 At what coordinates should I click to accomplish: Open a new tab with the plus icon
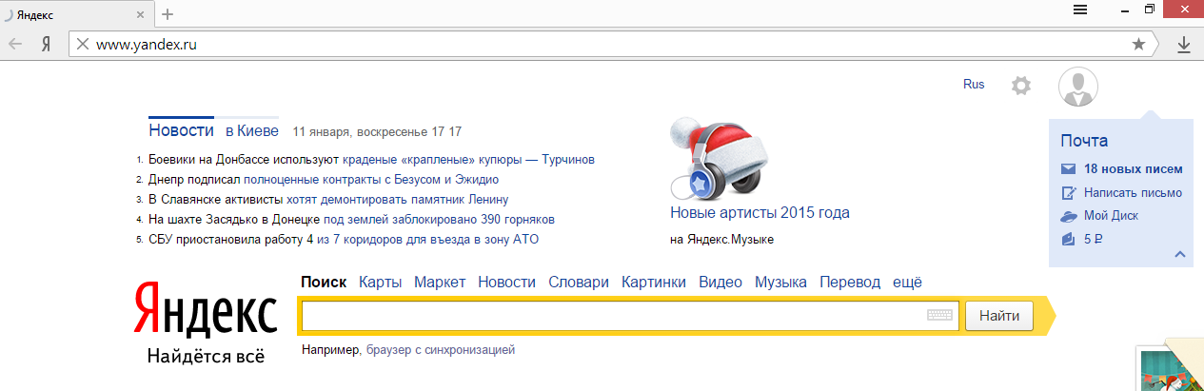pyautogui.click(x=168, y=13)
